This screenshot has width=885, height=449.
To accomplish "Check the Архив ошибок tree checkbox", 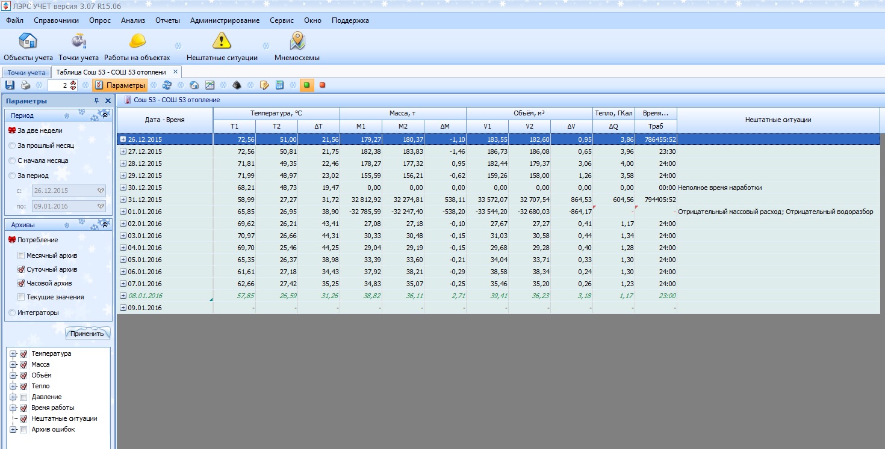I will pyautogui.click(x=23, y=430).
